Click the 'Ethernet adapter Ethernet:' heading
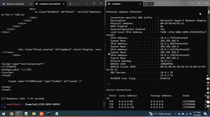The width and height of the screenshot is (210, 117). [x=124, y=12]
